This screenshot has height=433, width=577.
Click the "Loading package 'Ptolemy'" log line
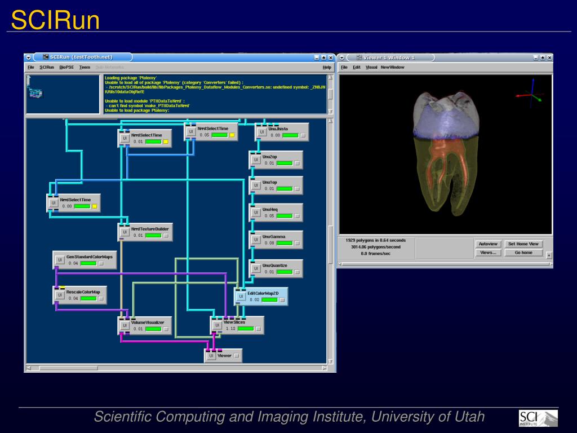(131, 78)
